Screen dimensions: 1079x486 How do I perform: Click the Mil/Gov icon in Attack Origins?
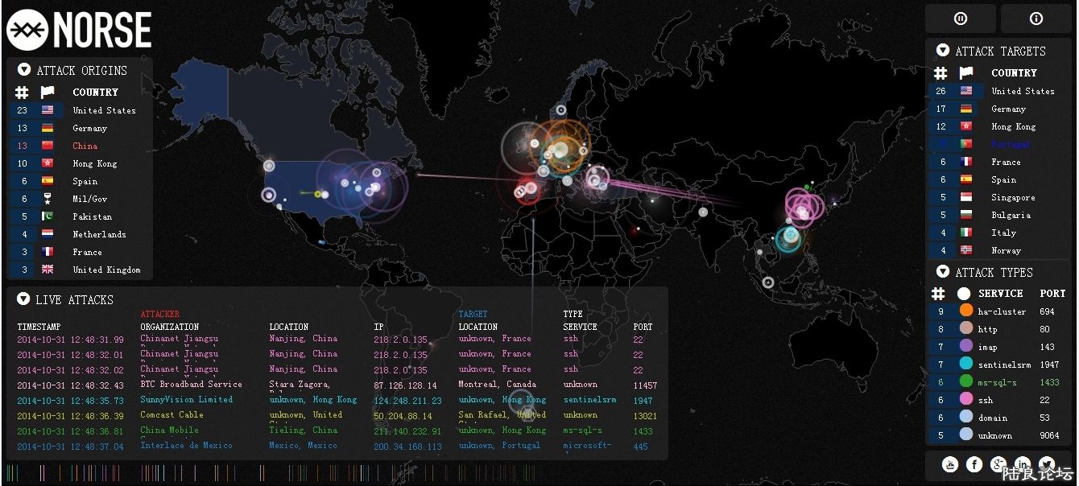coord(48,199)
